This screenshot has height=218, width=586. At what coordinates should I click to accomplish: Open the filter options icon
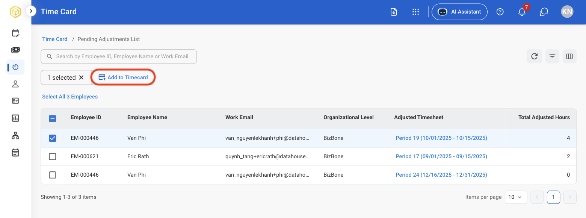coord(552,56)
